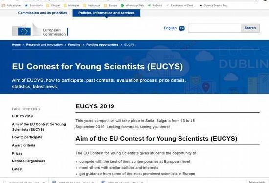Open the AirDroid bookmark
Image resolution: width=269 pixels, height=183 pixels.
tap(155, 5)
